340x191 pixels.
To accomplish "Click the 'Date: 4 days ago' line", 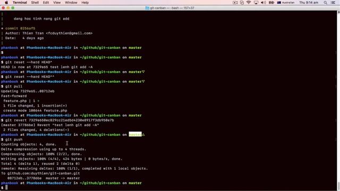I will point(24,38).
